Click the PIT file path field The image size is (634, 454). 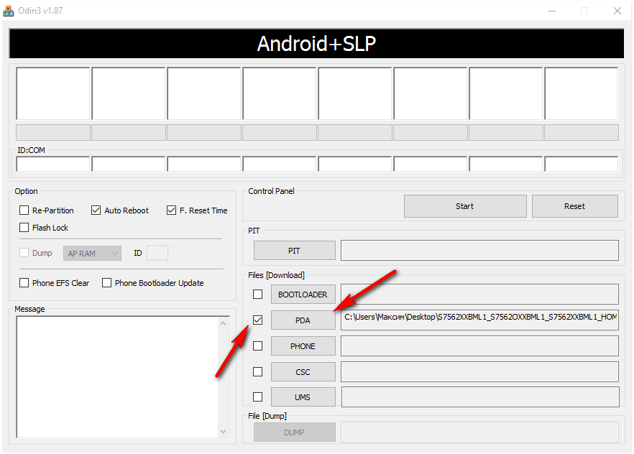tap(479, 251)
